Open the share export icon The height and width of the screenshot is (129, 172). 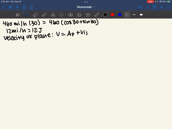(32, 7)
